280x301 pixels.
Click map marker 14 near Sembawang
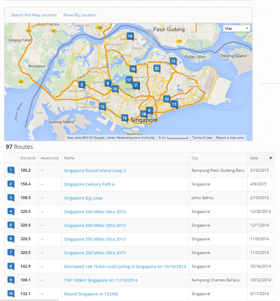(x=130, y=36)
